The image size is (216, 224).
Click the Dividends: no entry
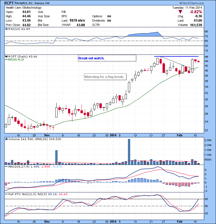tap(102, 21)
